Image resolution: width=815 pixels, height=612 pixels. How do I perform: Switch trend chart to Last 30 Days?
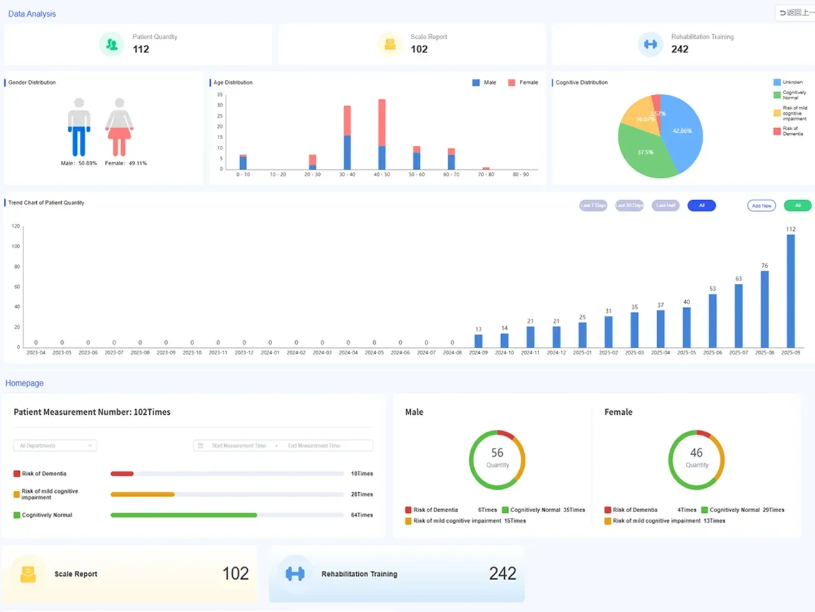point(628,205)
